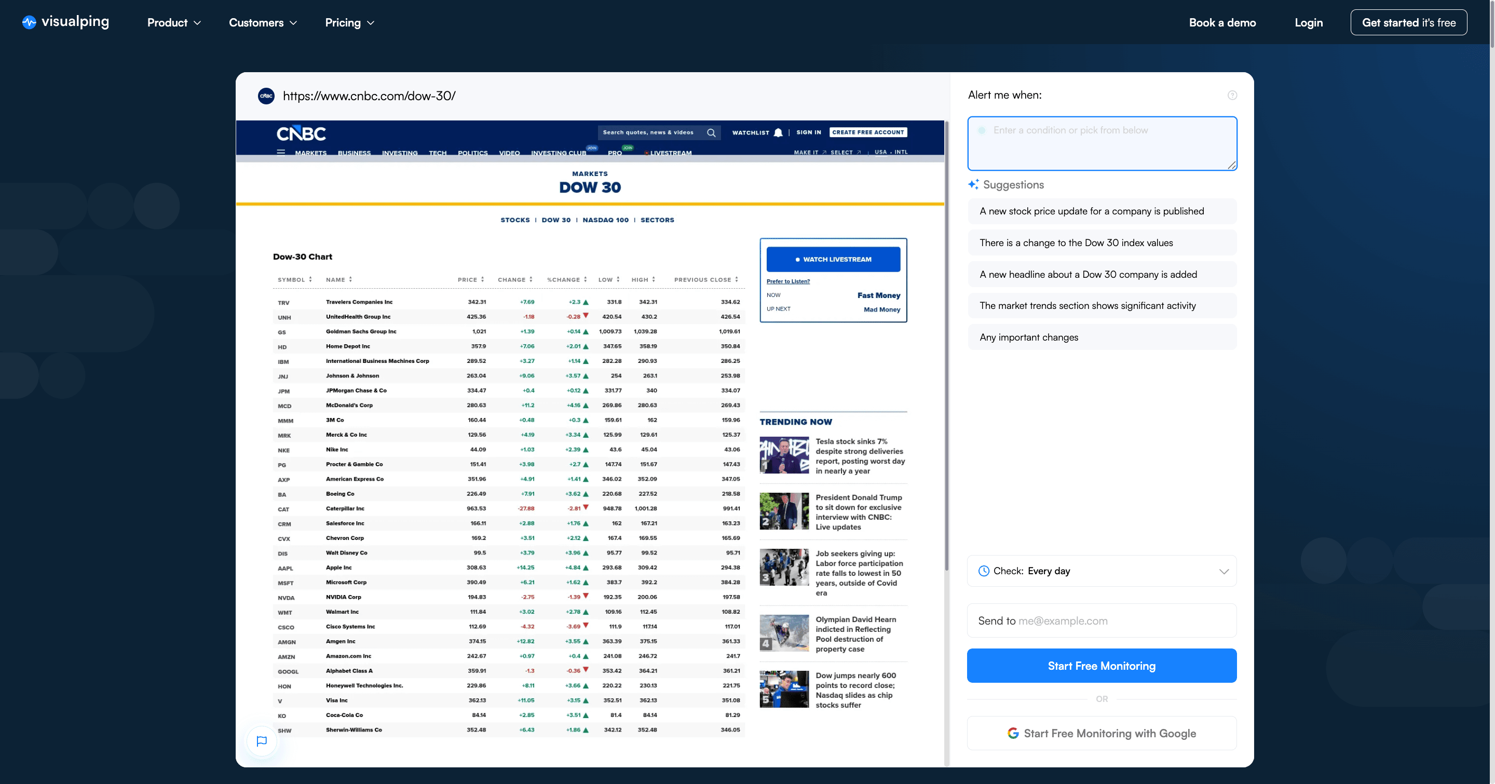
Task: Click Start Free Monitoring with Google
Action: (1102, 734)
